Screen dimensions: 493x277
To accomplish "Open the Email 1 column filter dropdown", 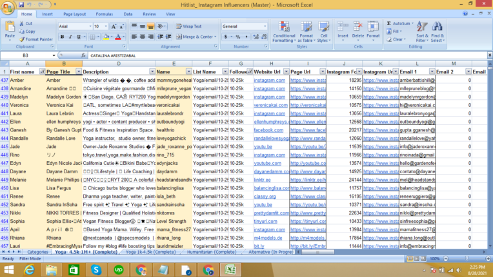I will click(x=432, y=72).
